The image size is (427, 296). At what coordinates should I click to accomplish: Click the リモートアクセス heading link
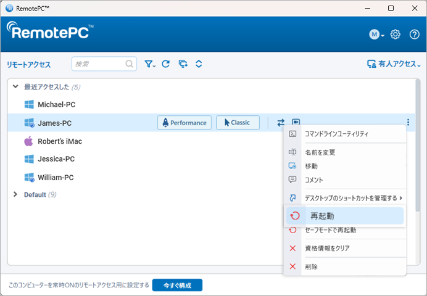pyautogui.click(x=28, y=65)
